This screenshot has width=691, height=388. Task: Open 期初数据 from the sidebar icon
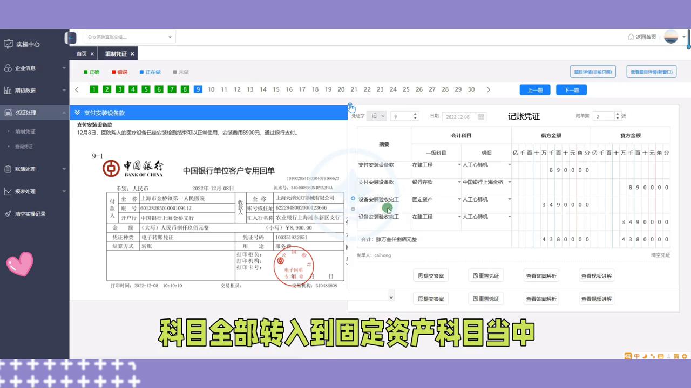[x=8, y=90]
